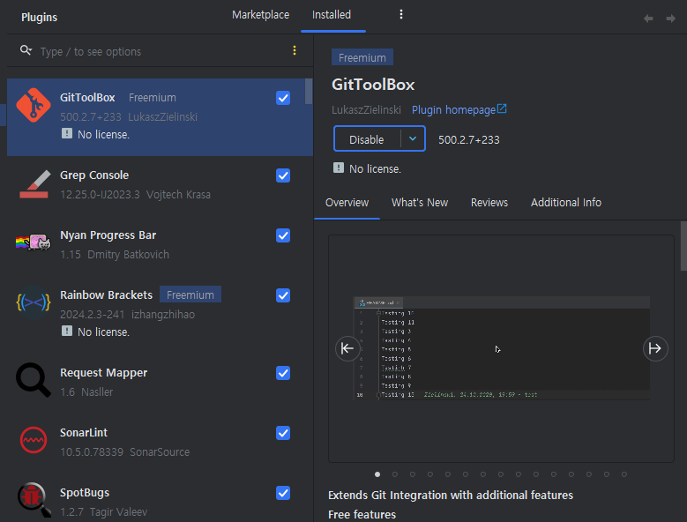The height and width of the screenshot is (522, 687).
Task: Click '12.25.0-IJ2023.3 Vojtech Krasa' version text
Action: (x=135, y=195)
